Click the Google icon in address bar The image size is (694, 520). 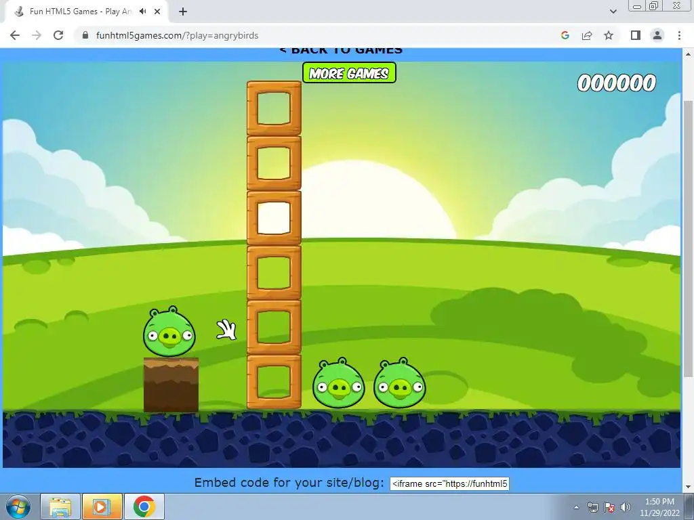pyautogui.click(x=565, y=35)
